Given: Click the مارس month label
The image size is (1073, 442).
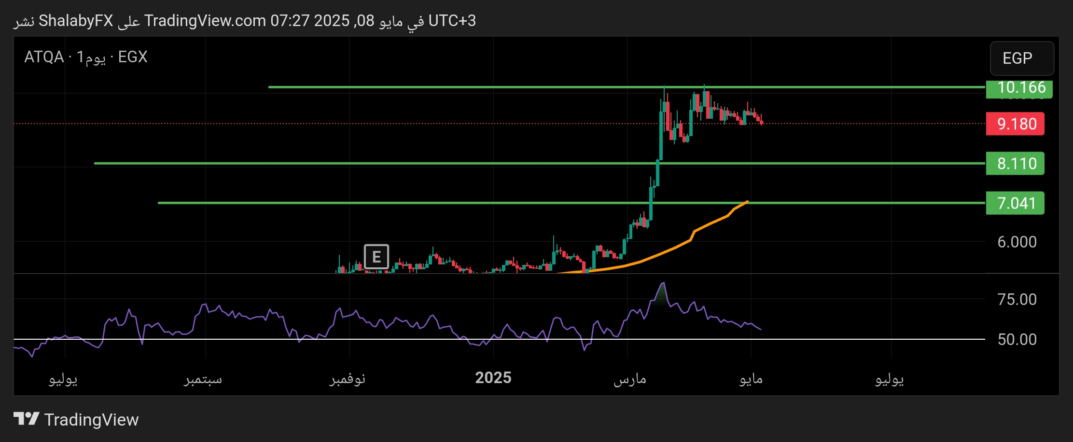Looking at the screenshot, I should [630, 379].
